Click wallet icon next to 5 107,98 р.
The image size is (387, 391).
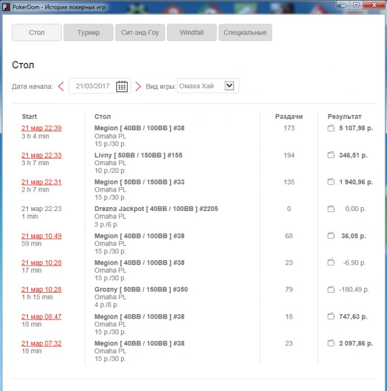(x=331, y=128)
